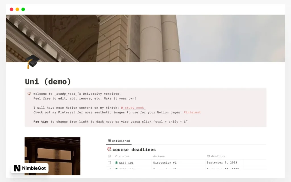Click the alarm clock icon beside course deadlines
The height and width of the screenshot is (182, 291).
(x=109, y=149)
